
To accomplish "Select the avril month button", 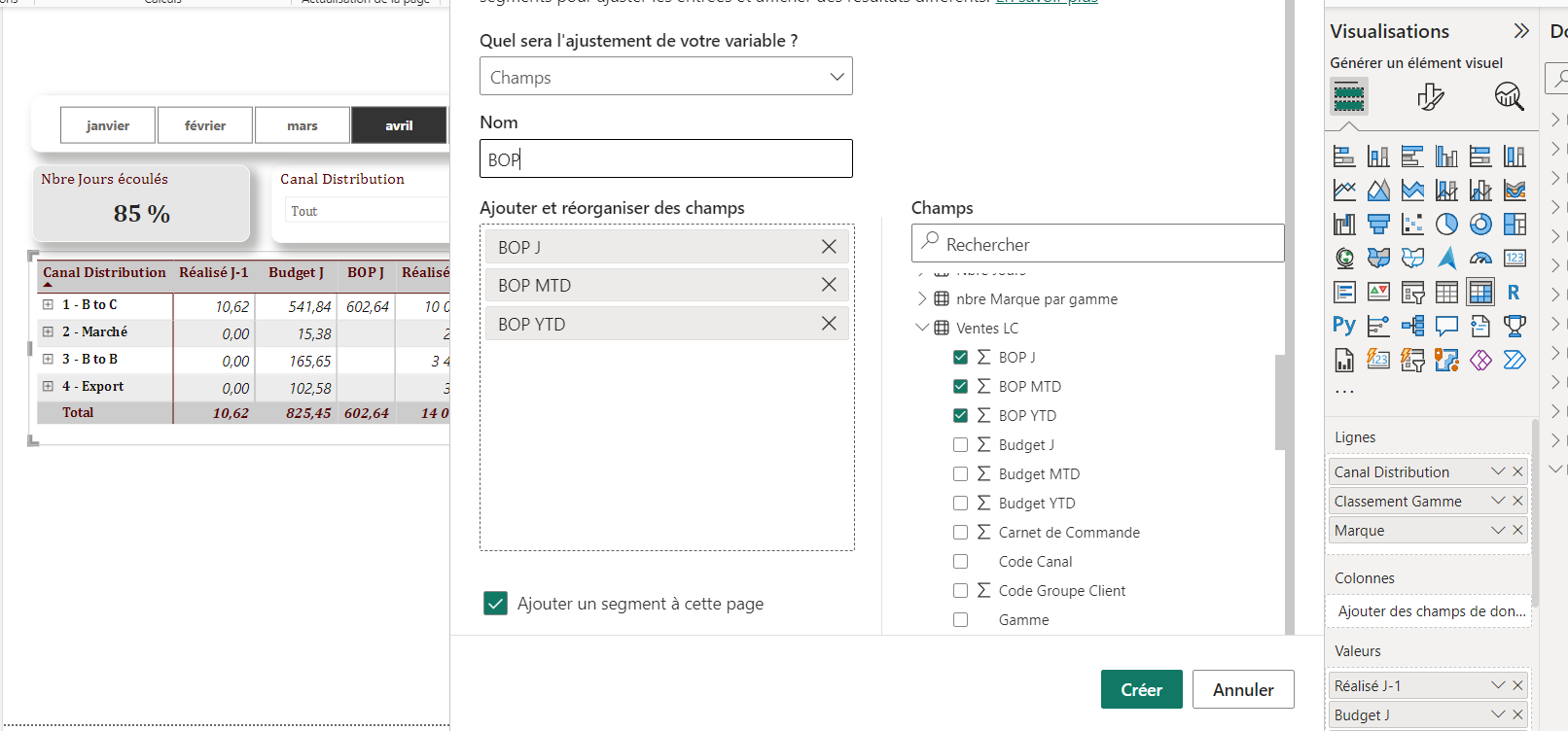I will click(399, 125).
